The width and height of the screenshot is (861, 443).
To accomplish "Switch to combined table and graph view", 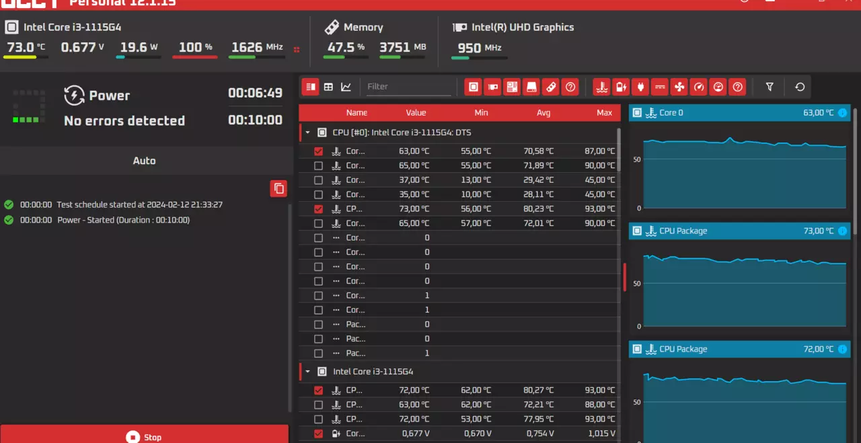I will click(x=310, y=87).
